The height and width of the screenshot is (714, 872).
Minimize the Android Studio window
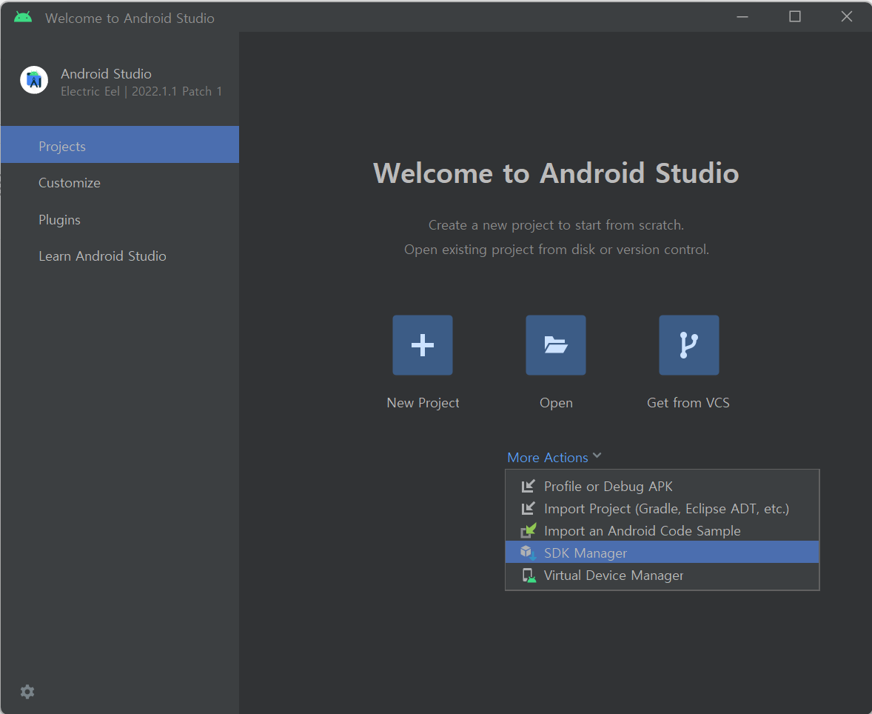[742, 17]
